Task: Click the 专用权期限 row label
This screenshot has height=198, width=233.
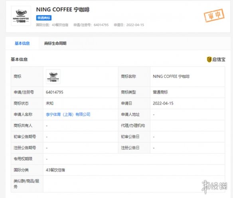Action: (23, 159)
